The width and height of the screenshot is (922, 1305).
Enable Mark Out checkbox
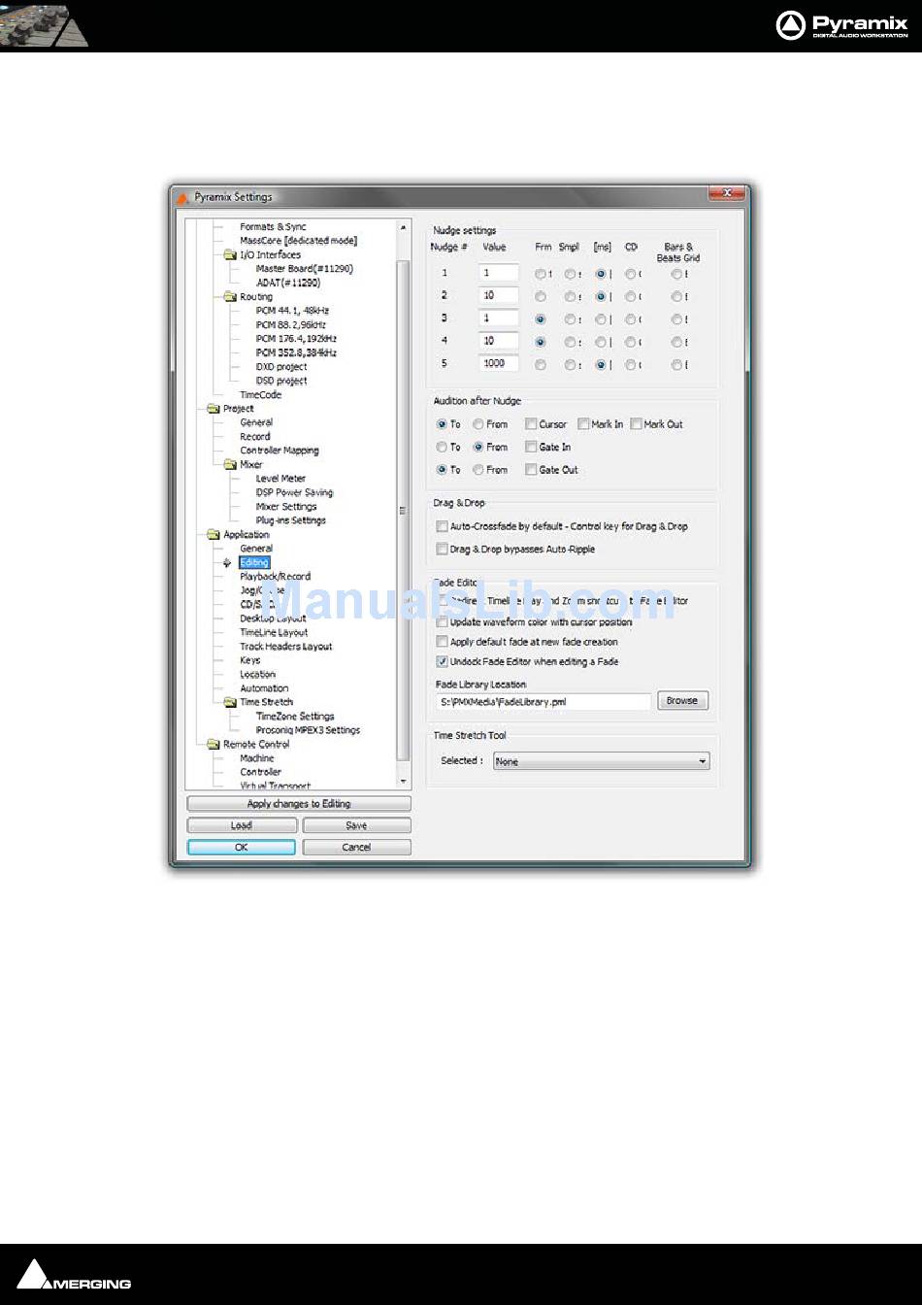pyautogui.click(x=636, y=424)
